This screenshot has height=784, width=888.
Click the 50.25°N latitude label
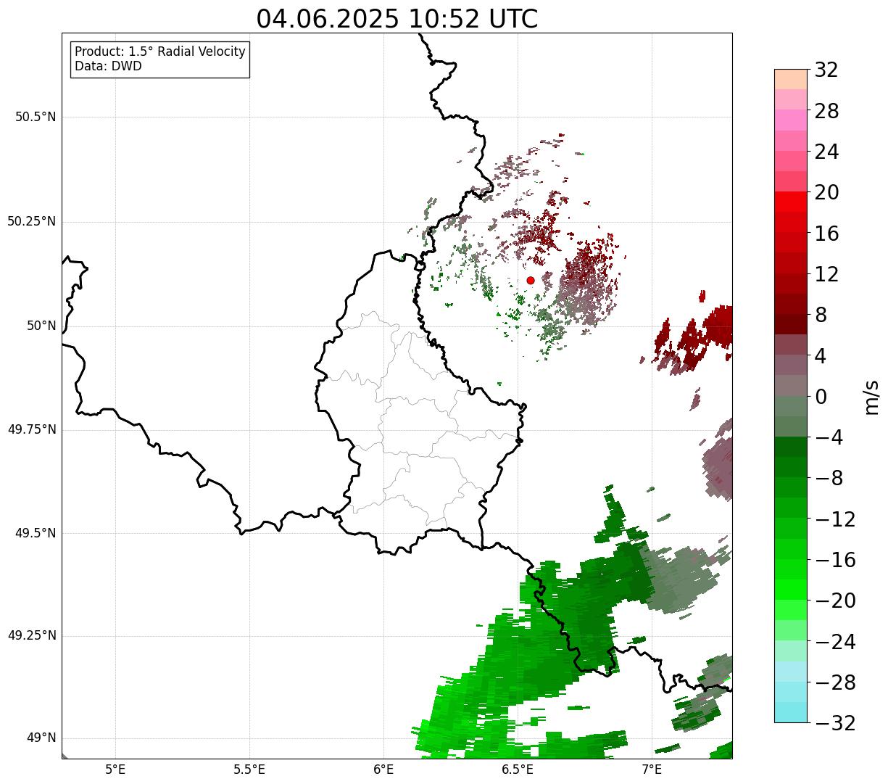tap(32, 221)
